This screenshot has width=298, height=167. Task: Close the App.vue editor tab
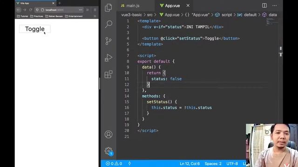click(x=188, y=6)
